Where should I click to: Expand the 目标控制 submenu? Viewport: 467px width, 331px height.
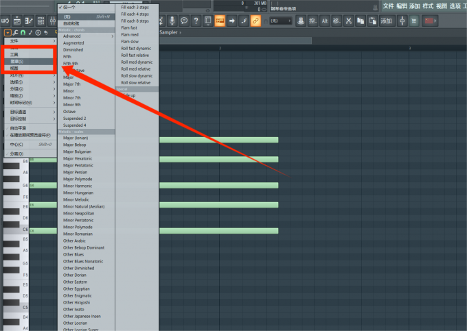coord(30,119)
